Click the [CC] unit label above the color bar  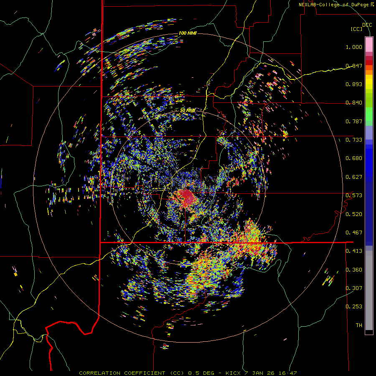pos(357,29)
